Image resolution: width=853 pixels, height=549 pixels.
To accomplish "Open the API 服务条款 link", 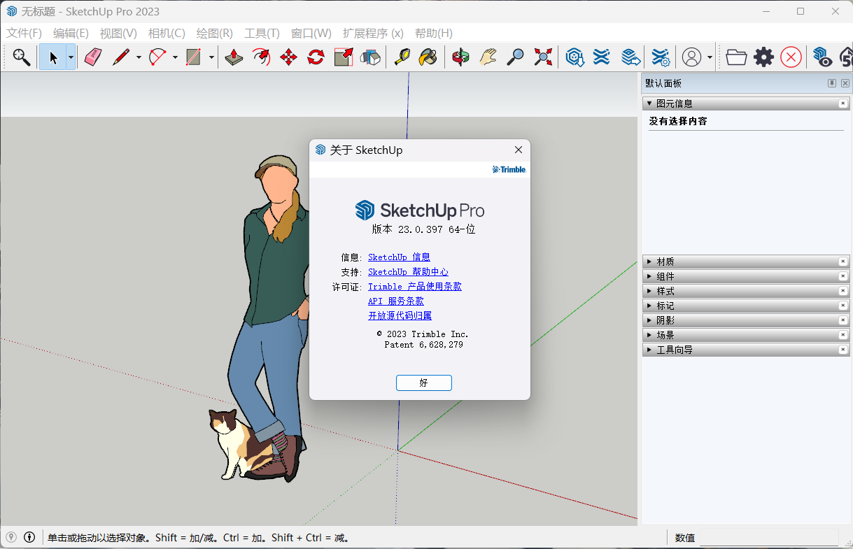I will pos(396,301).
